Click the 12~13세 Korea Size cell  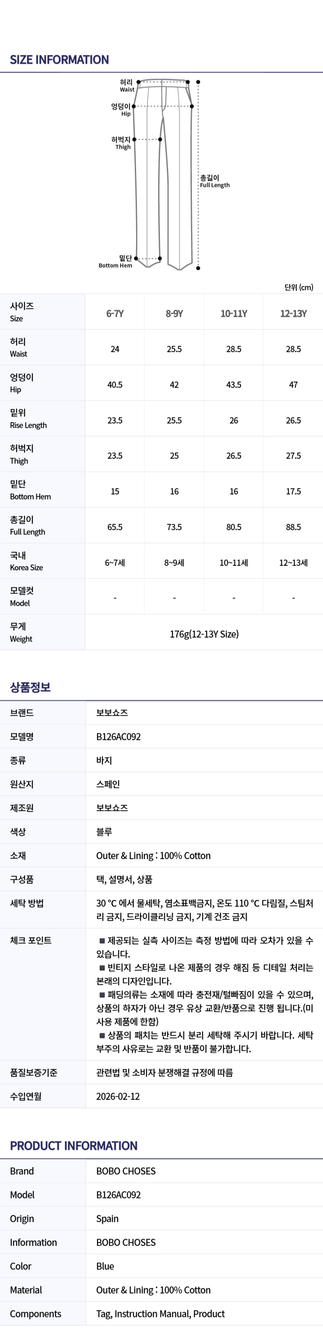tap(293, 563)
